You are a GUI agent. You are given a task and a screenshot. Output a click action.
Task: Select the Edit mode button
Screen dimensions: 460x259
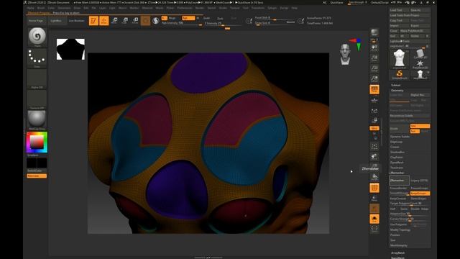[x=93, y=21]
